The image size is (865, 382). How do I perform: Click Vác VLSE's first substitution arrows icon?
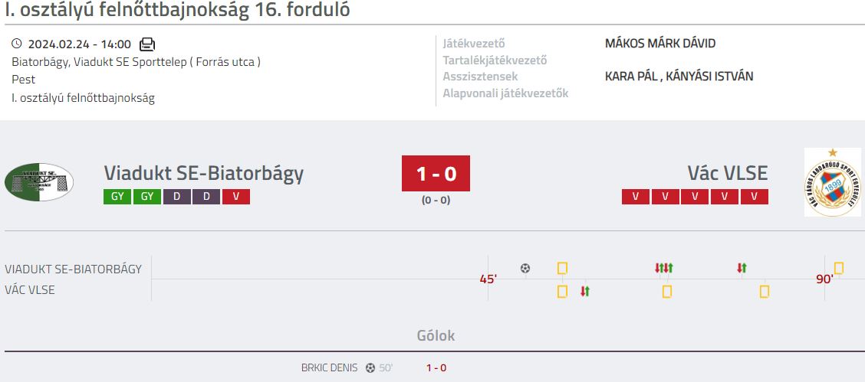coord(585,291)
